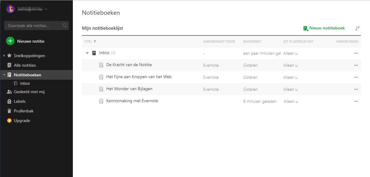Expand the Snelkoppelingen section
370x177 pixels.
(x=4, y=56)
